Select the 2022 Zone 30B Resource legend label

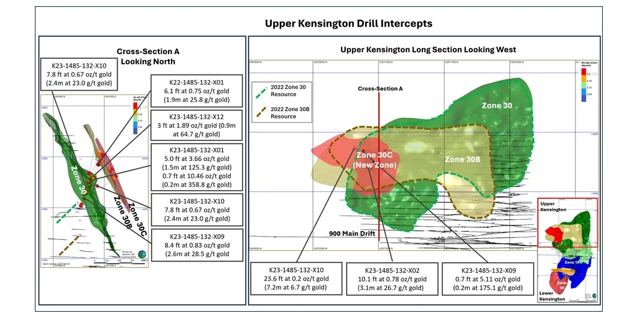[x=290, y=113]
